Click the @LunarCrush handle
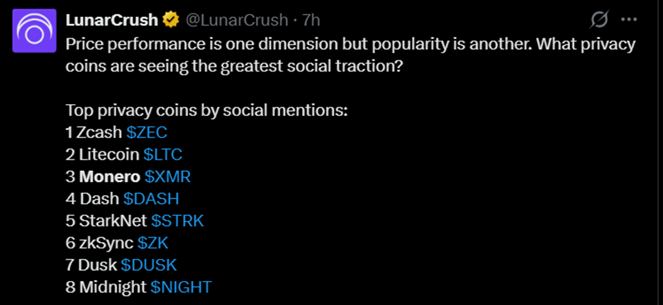Screen dimensions: 663x305 (238, 20)
